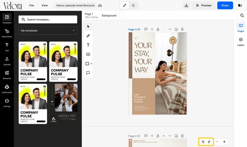247x147 pixels.
Task: Open the File menu
Action: 32,5
